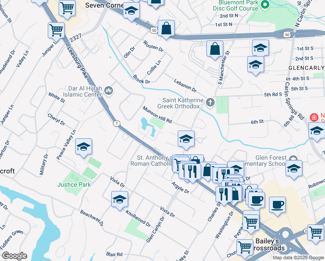The image size is (325, 261).
Task: Select the Cheryl Dr street label
Action: [56, 119]
